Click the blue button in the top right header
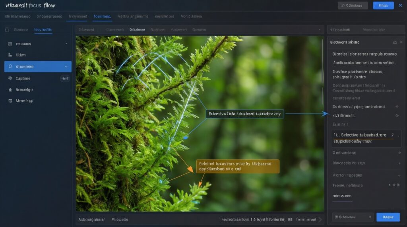The height and width of the screenshot is (227, 407). click(x=383, y=6)
